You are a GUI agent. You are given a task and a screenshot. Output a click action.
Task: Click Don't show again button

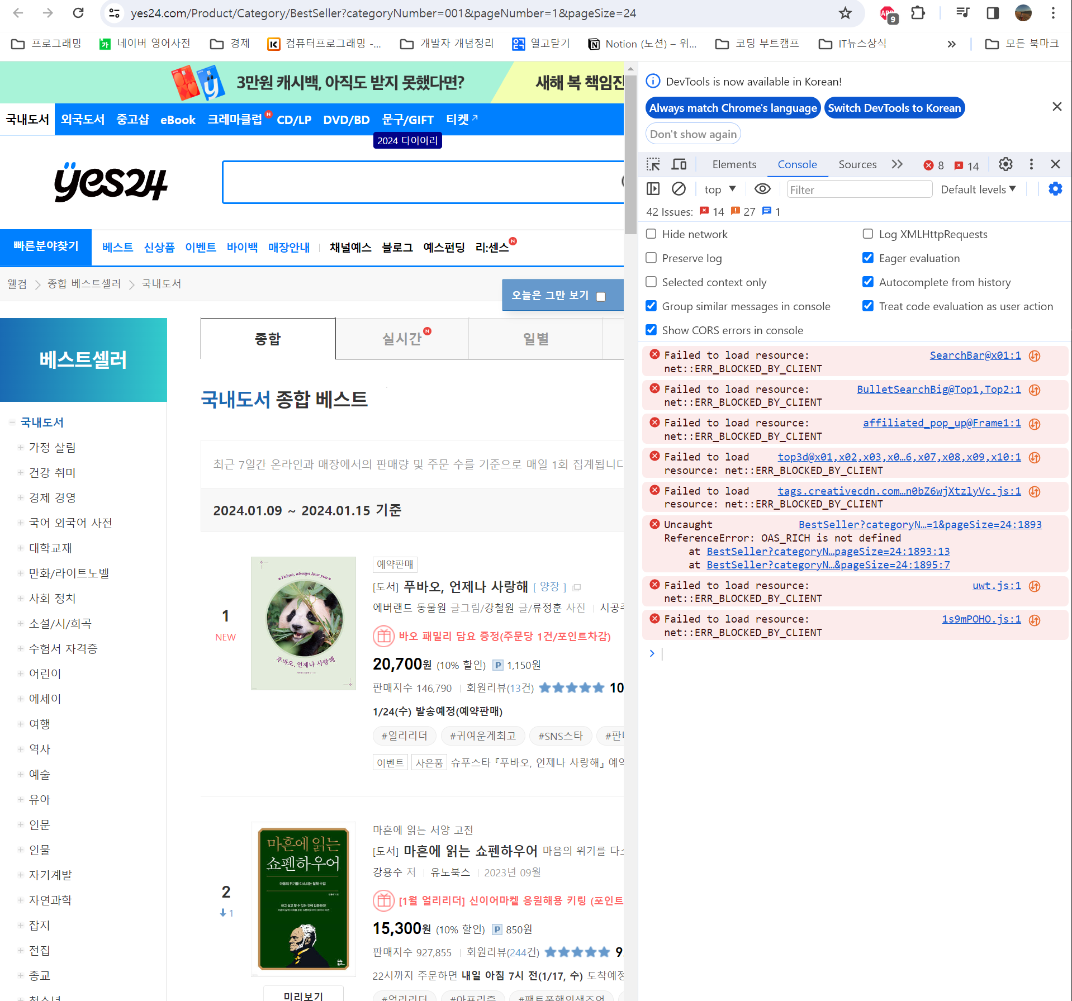[693, 134]
